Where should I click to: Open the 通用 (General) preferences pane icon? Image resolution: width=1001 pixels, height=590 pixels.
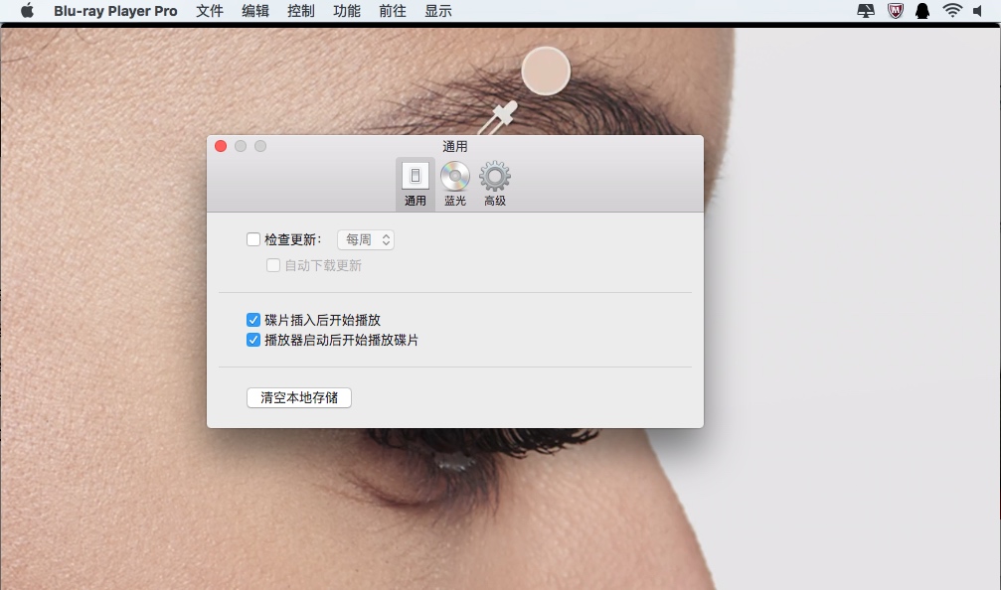(x=415, y=181)
